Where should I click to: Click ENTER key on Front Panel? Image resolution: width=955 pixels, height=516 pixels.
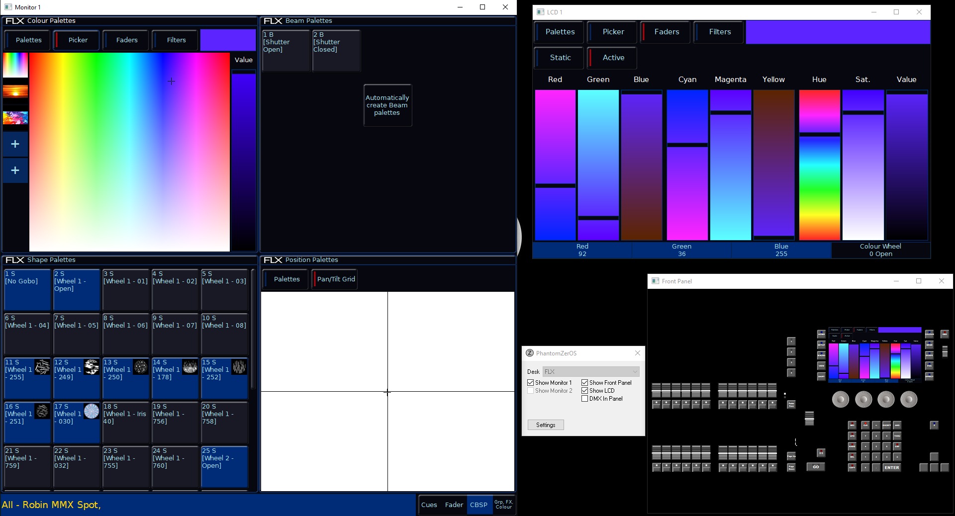[892, 467]
